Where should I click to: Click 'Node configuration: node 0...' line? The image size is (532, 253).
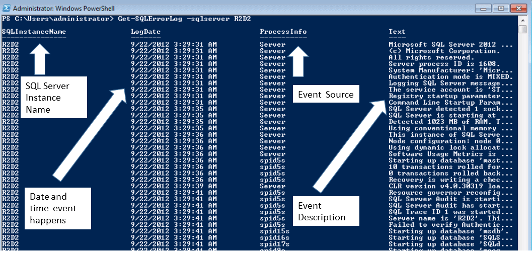450,141
